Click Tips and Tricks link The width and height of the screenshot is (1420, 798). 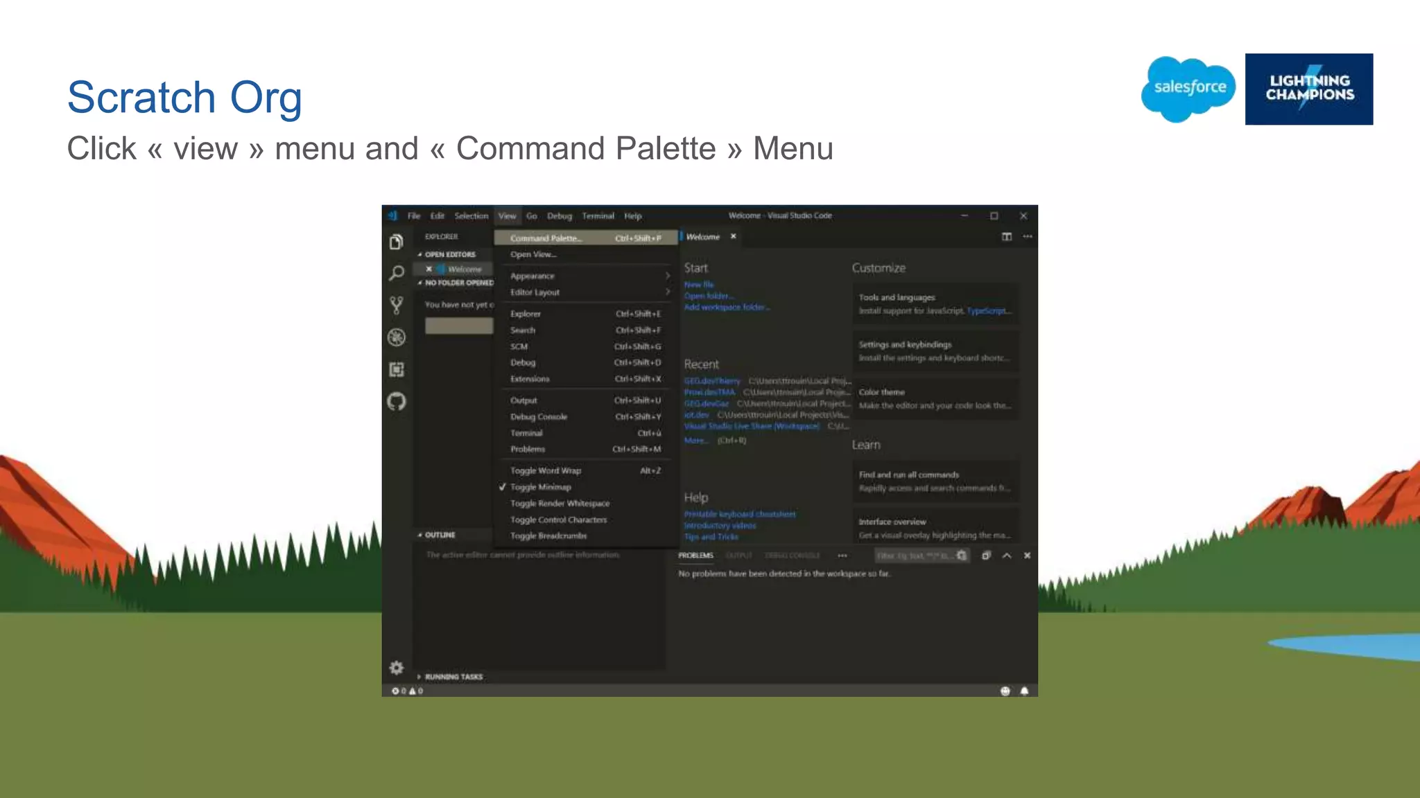tap(711, 537)
